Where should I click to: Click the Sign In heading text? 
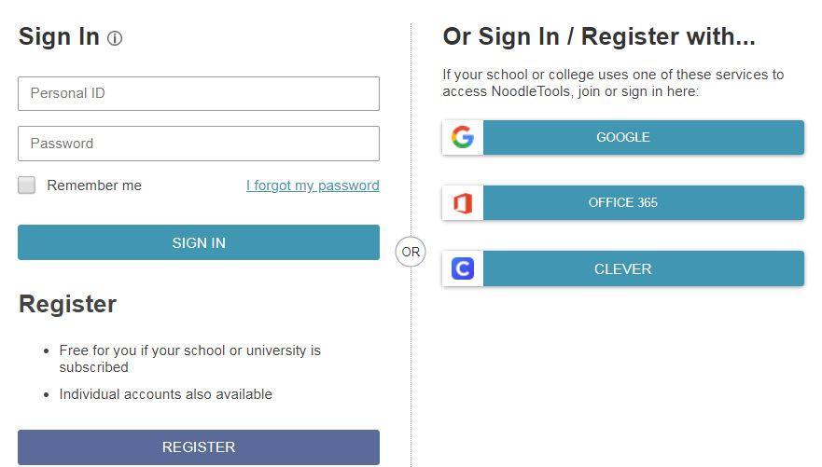[59, 36]
